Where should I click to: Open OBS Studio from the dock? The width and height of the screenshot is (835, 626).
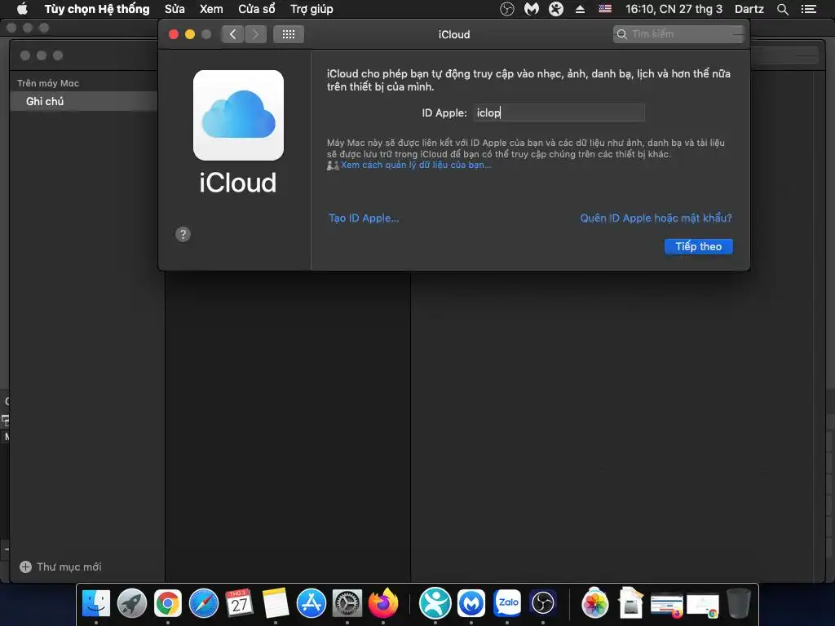point(542,604)
